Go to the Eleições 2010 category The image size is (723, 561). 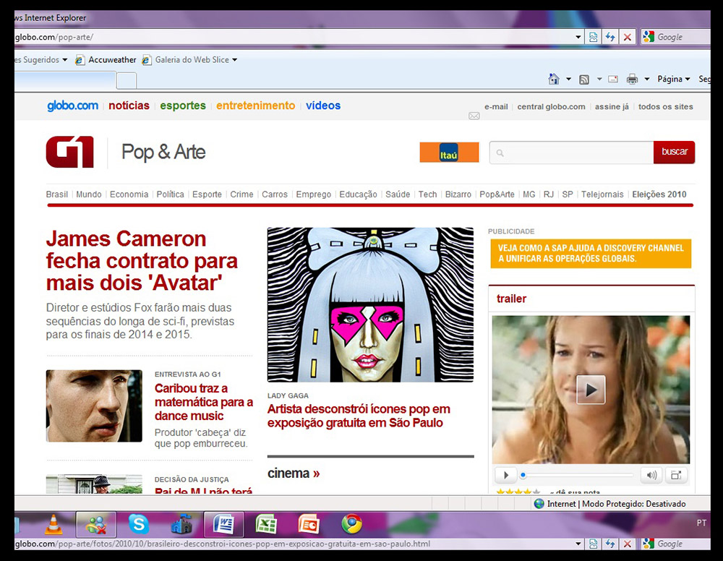[659, 194]
